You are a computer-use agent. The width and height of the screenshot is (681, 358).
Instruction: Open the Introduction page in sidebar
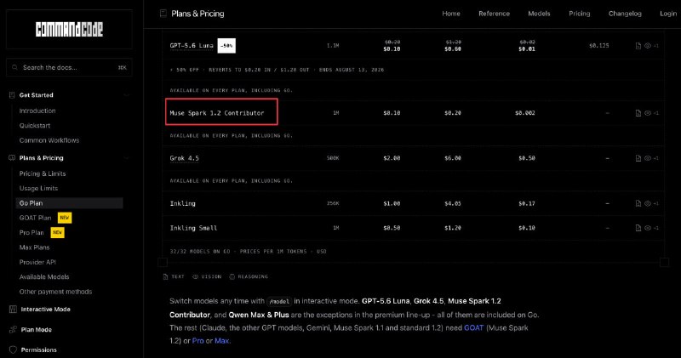coord(37,111)
